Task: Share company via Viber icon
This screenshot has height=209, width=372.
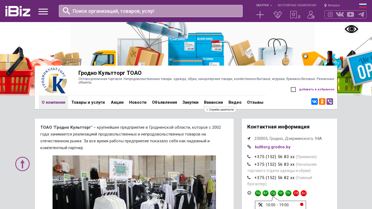Action: point(330,102)
